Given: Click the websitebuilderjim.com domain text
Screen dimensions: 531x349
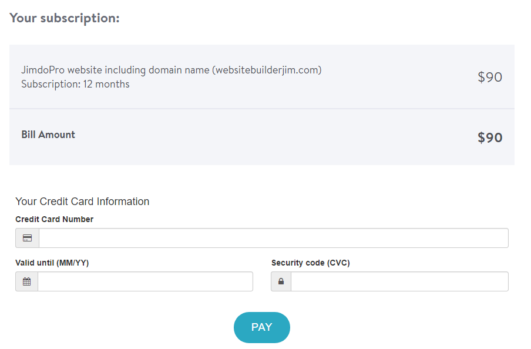Looking at the screenshot, I should 267,70.
